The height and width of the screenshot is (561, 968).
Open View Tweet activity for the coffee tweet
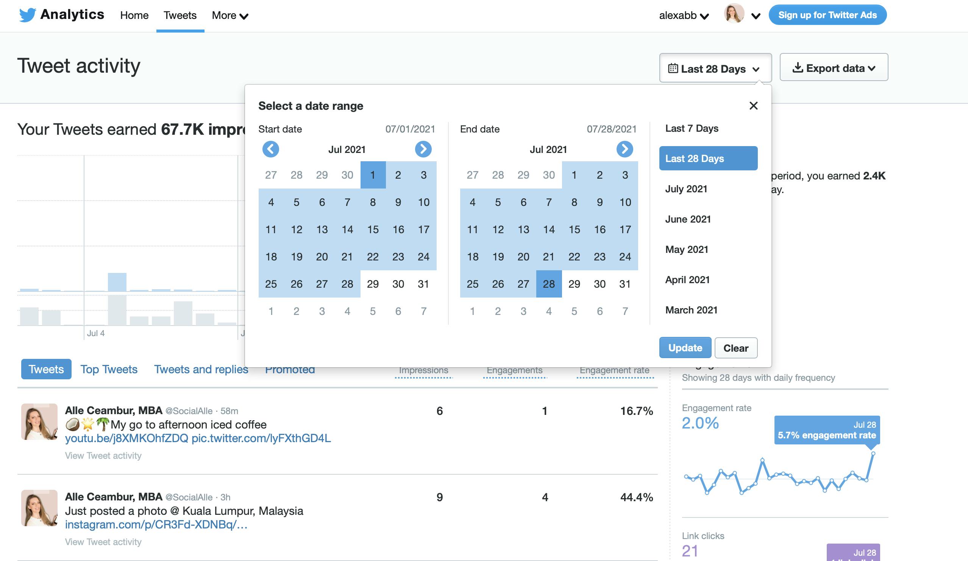coord(103,455)
